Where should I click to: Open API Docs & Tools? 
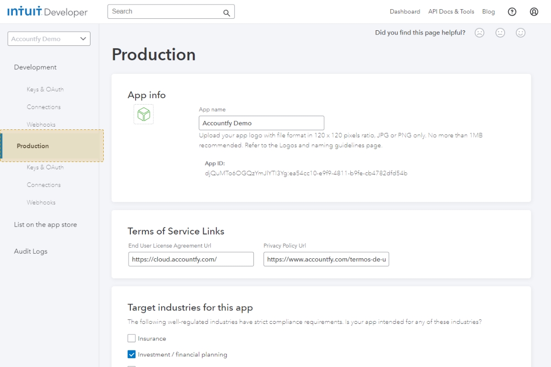point(451,11)
